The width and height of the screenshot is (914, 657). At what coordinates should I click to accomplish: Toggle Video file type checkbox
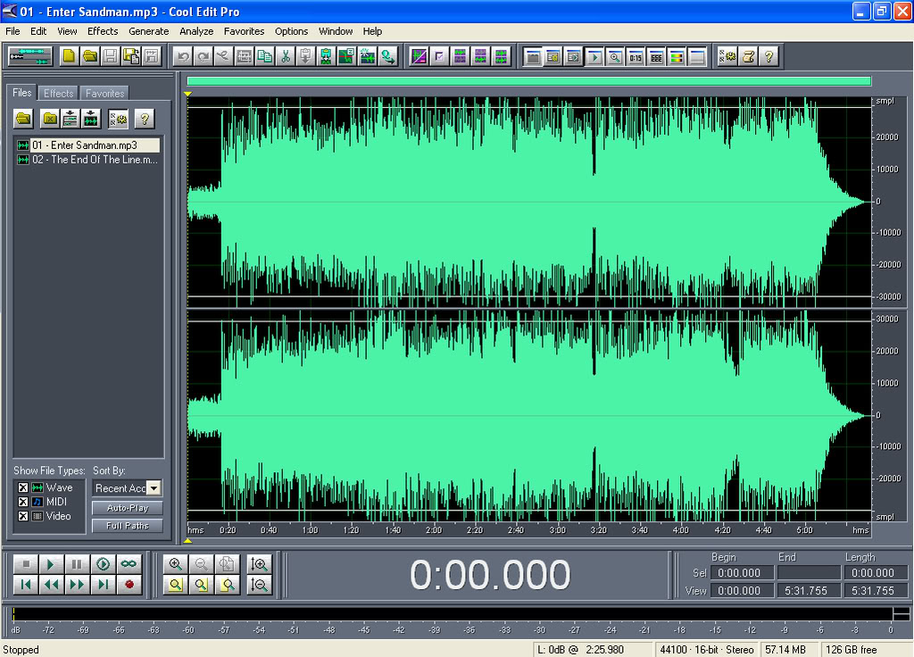(x=22, y=516)
